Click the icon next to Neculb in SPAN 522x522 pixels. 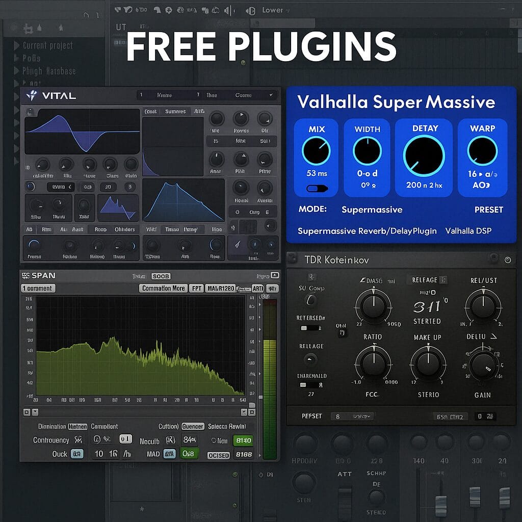pyautogui.click(x=170, y=440)
